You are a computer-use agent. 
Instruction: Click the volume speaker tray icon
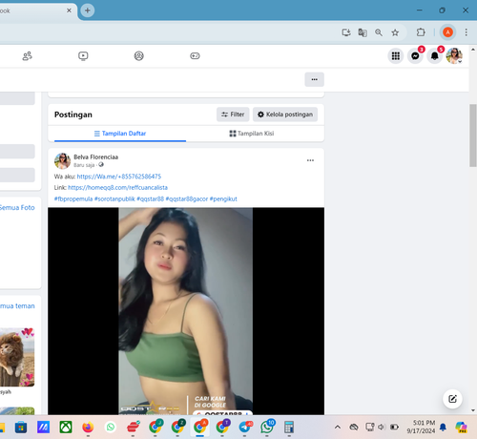382,427
